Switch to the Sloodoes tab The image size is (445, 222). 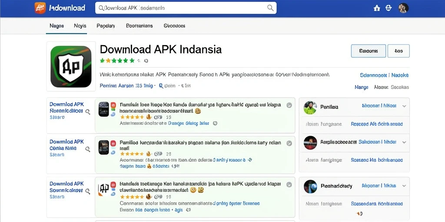175,26
